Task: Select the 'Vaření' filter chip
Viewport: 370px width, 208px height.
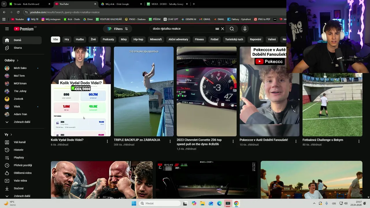Action: [x=272, y=39]
